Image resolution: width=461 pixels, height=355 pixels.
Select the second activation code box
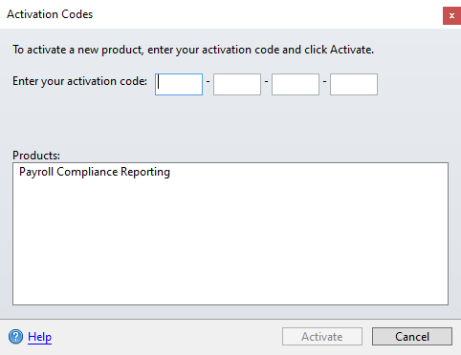point(237,84)
